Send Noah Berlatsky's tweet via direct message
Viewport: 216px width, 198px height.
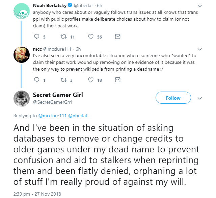[x=118, y=36]
